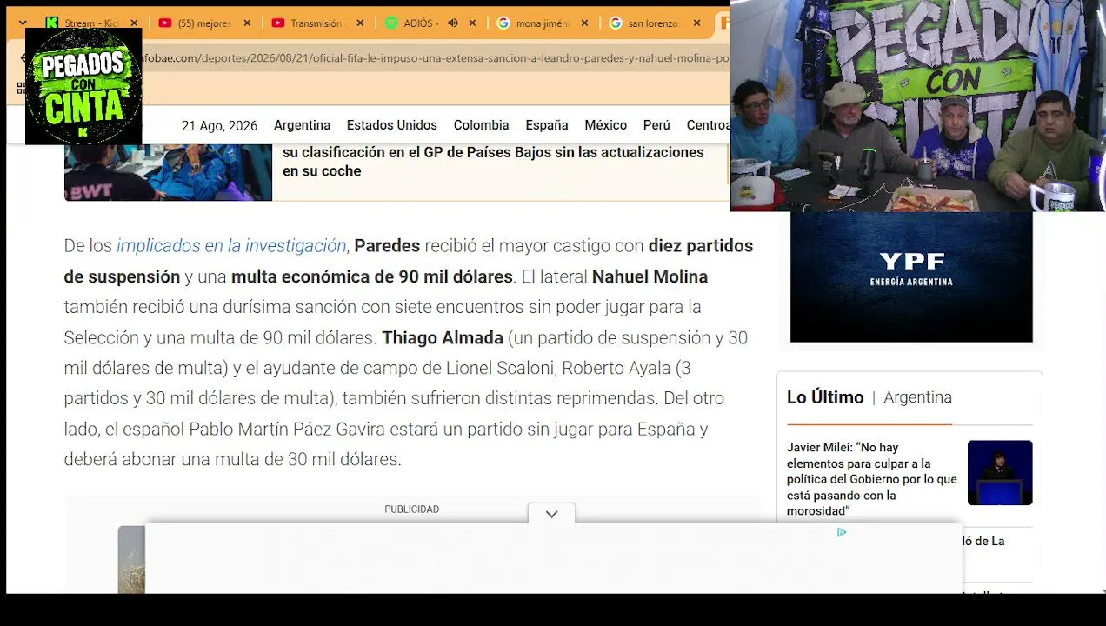
Task: Open the Colombia edition
Action: pos(481,125)
